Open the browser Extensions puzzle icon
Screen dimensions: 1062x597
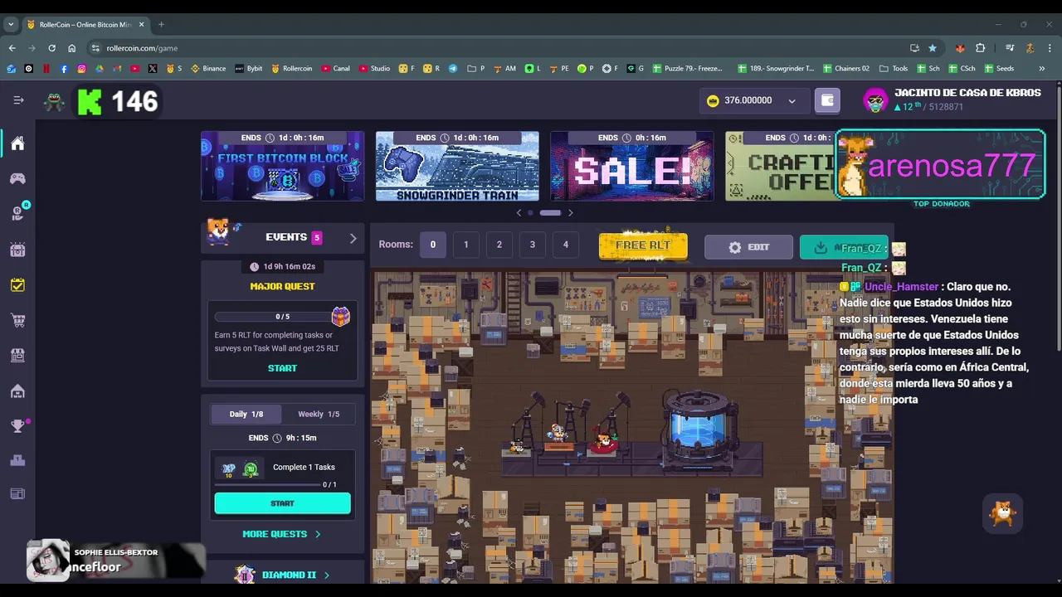980,48
